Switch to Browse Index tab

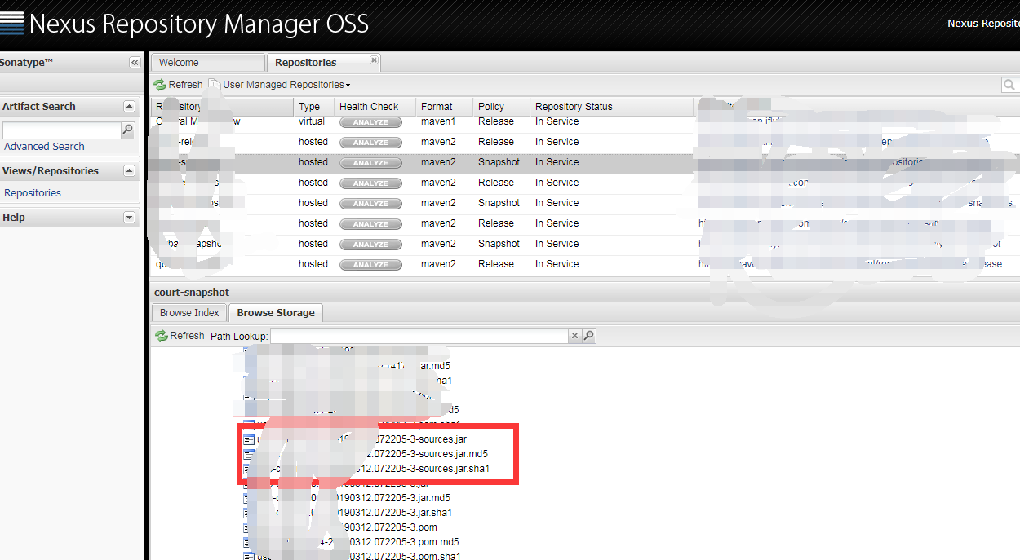coord(189,313)
